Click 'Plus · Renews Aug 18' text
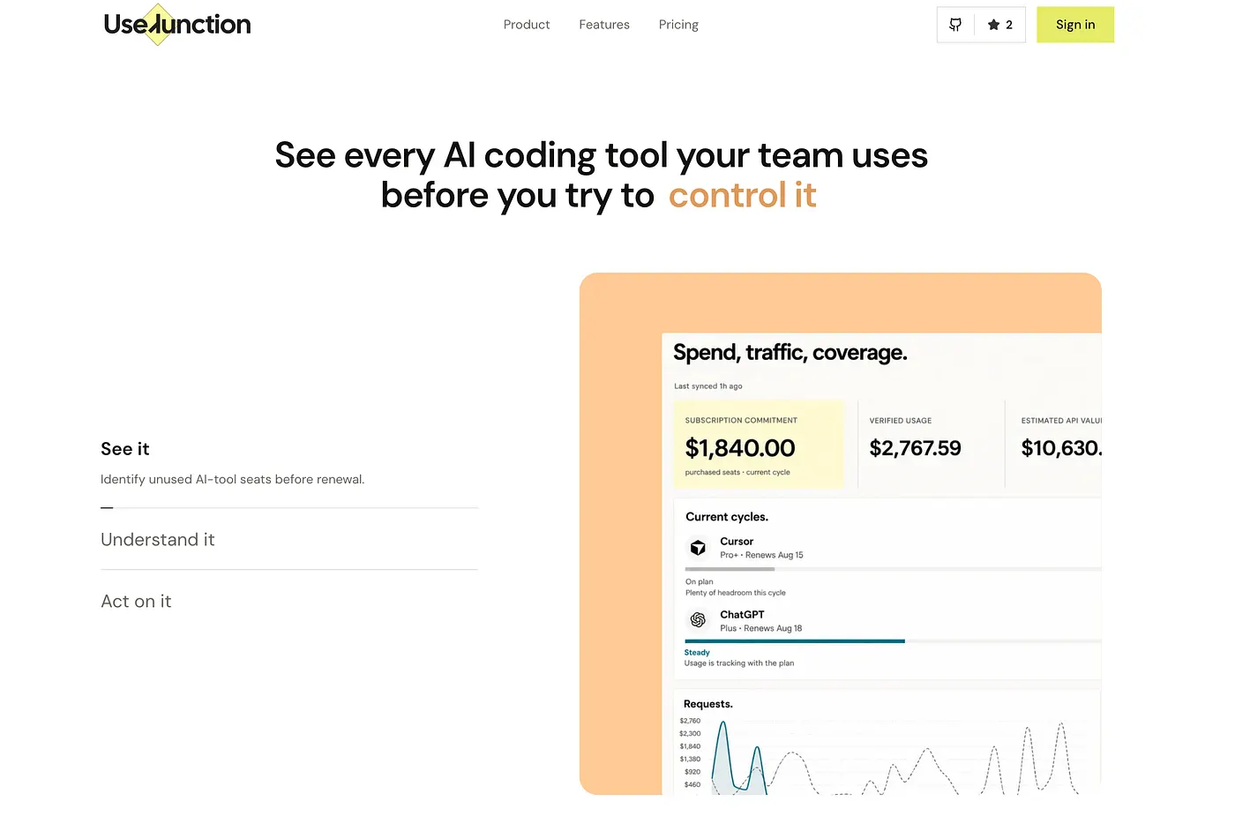This screenshot has width=1235, height=831. point(760,628)
